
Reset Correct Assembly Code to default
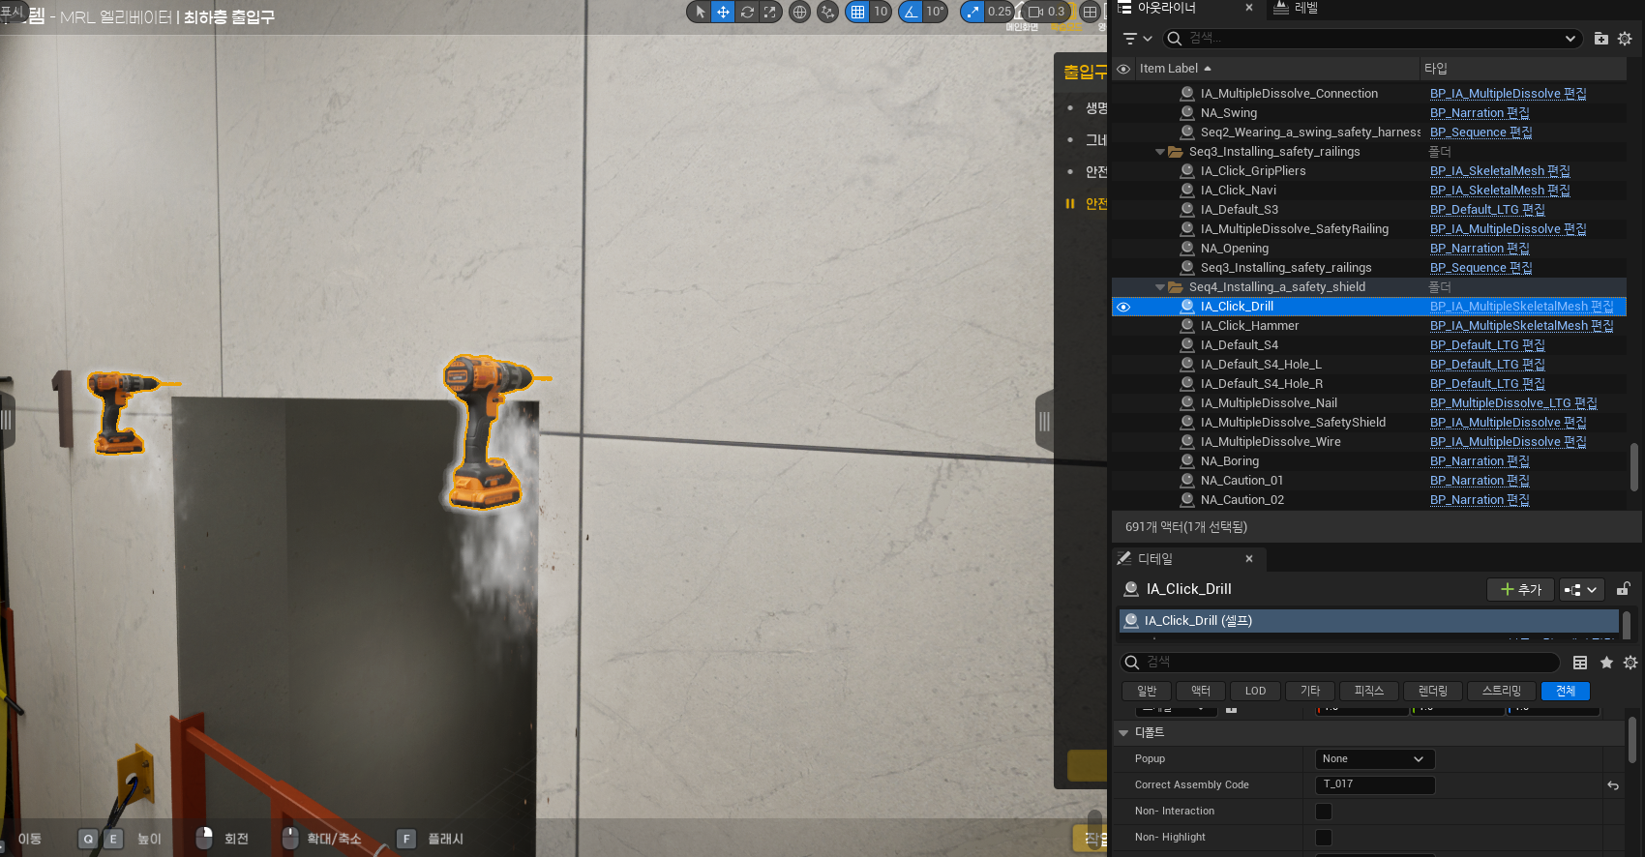click(1613, 785)
